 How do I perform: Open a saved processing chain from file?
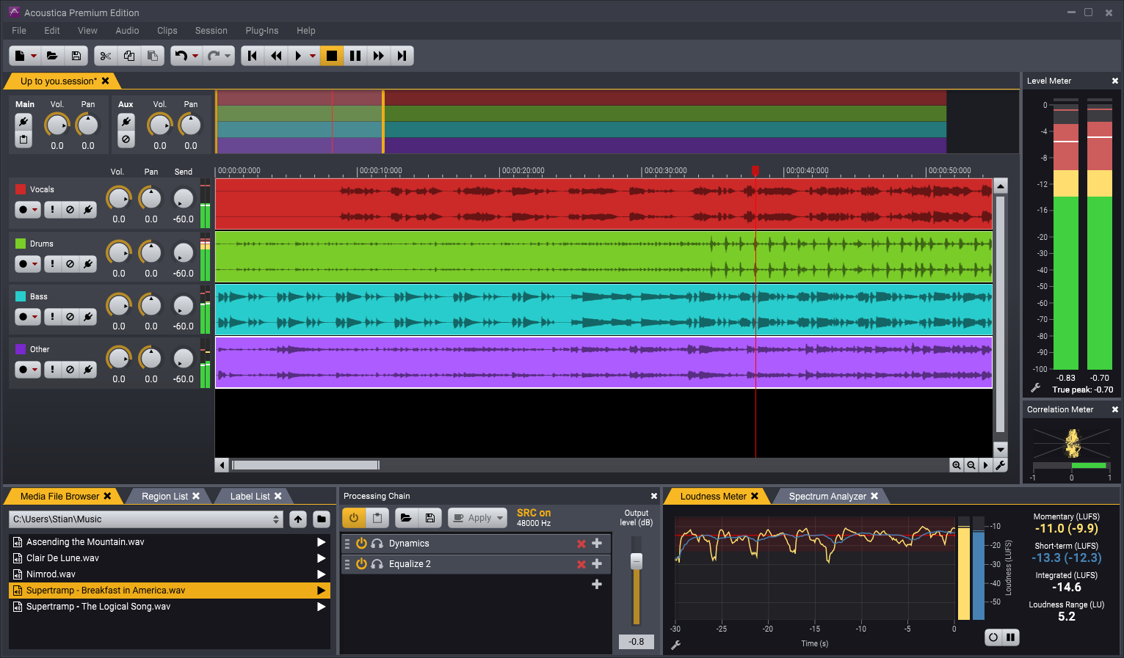406,517
